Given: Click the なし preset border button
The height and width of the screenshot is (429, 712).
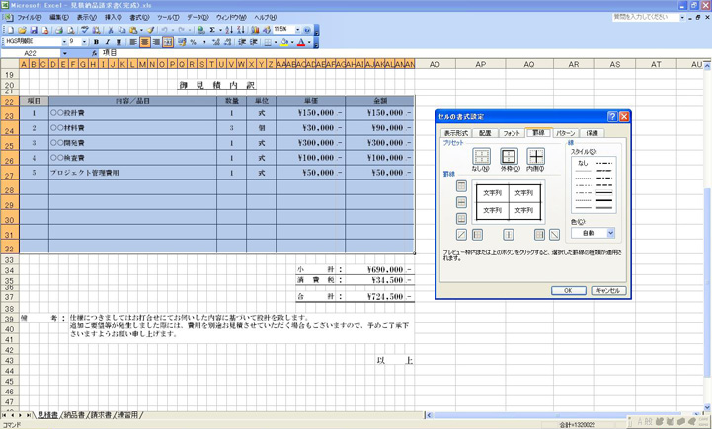Looking at the screenshot, I should click(x=481, y=157).
